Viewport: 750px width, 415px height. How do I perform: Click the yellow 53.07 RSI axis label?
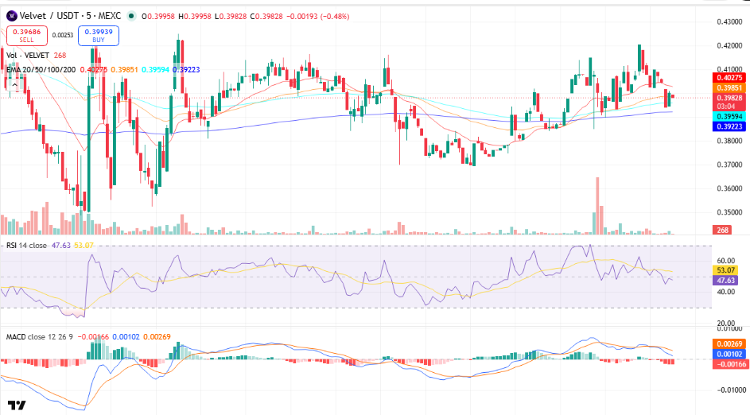(x=725, y=270)
